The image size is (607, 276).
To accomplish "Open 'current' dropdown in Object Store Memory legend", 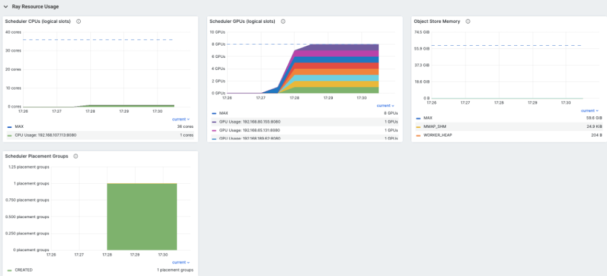I will tap(590, 111).
